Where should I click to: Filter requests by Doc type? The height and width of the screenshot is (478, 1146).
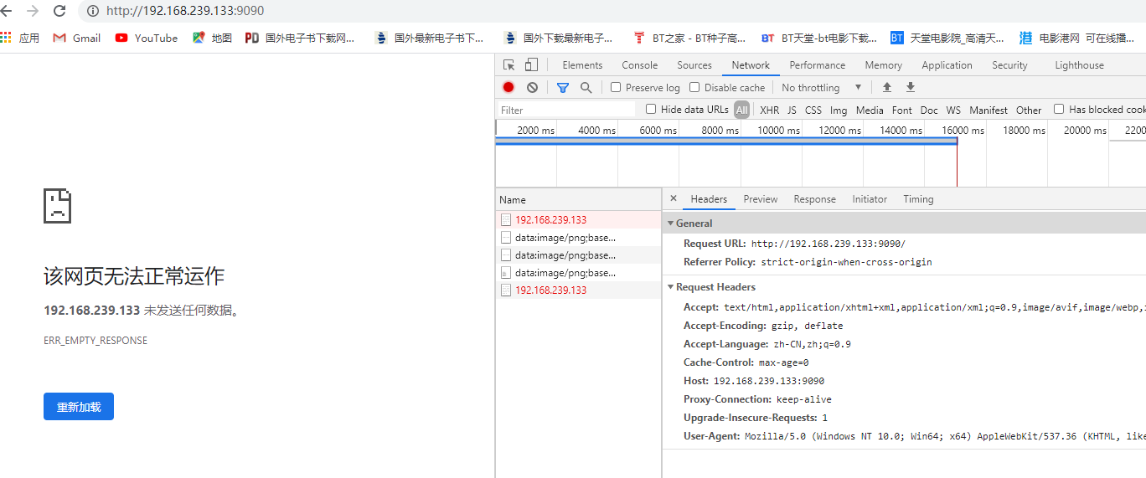[929, 110]
